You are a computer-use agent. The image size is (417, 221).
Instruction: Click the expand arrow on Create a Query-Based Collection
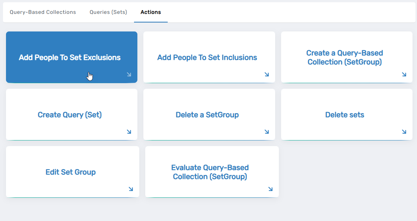404,75
